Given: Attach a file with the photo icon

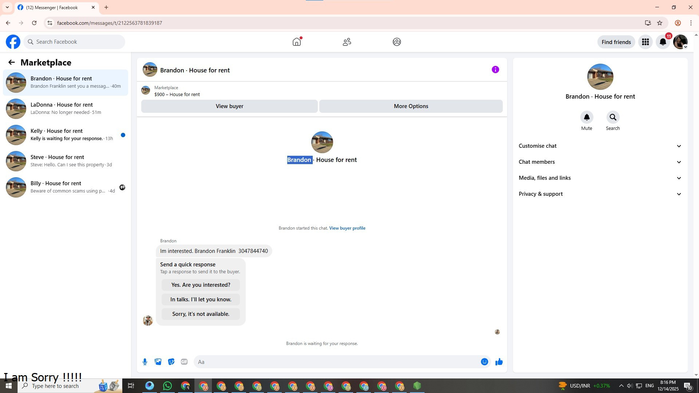Looking at the screenshot, I should coord(158,362).
